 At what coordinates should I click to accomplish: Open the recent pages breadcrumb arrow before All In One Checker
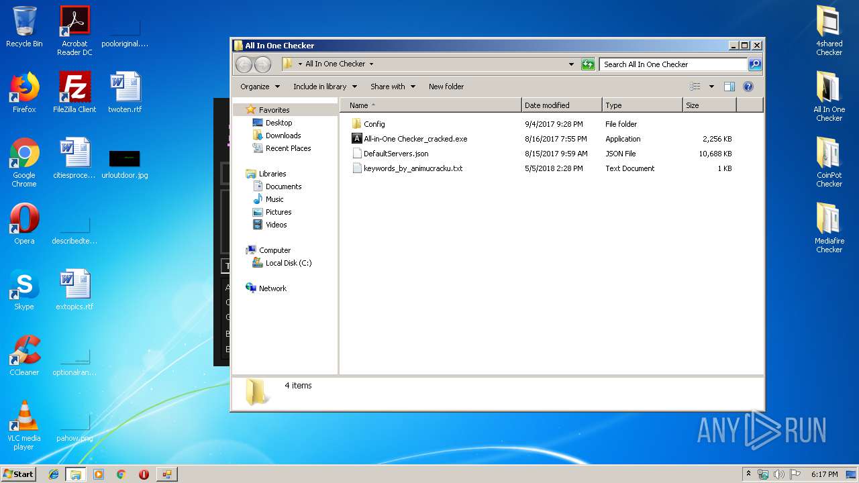click(x=300, y=64)
